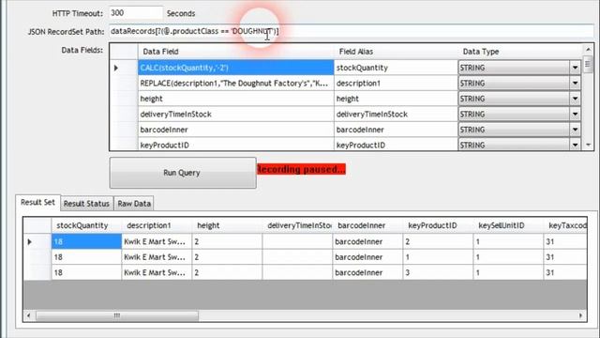Sort results by barcodeInner column header

point(367,225)
